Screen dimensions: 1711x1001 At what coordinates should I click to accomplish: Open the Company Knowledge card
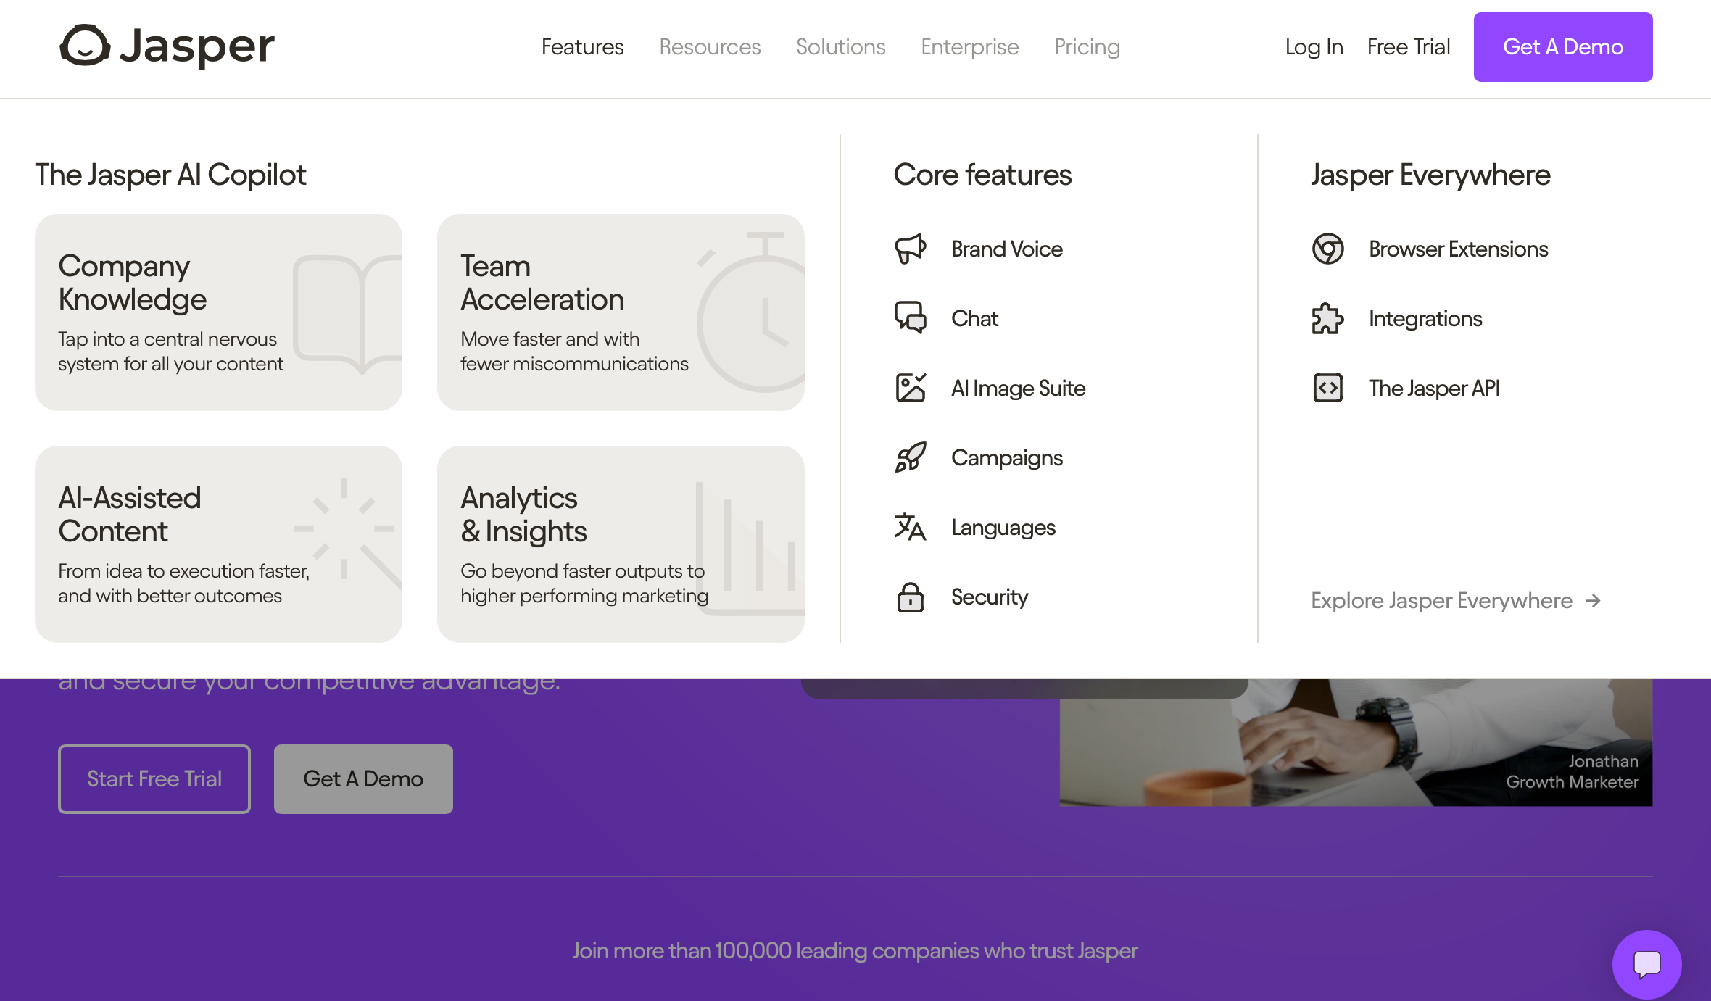click(218, 312)
